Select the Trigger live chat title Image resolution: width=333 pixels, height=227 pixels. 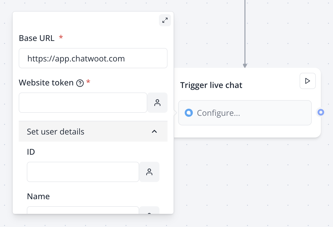[x=211, y=85]
